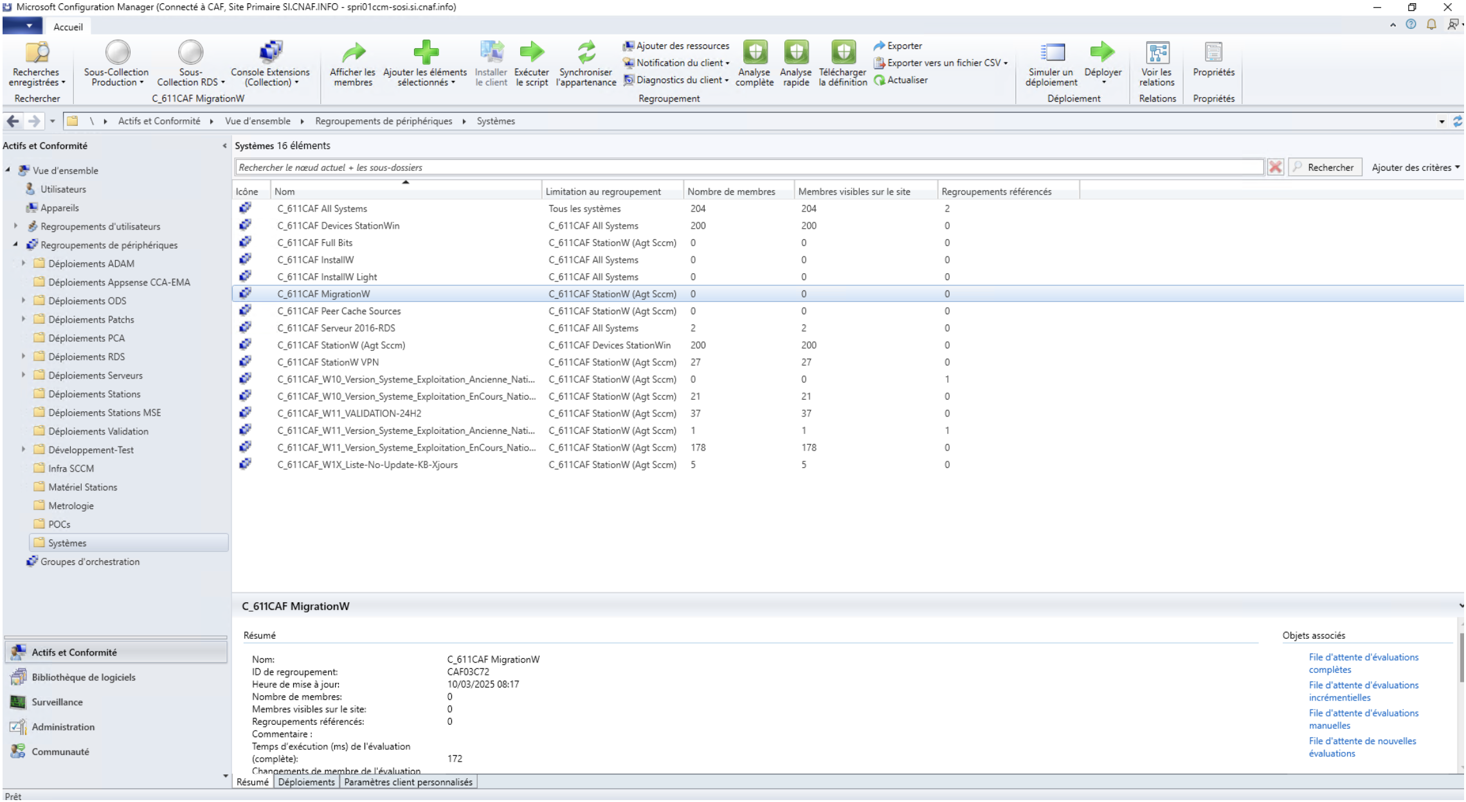Viewport: 1466px width, 802px height.
Task: Expand the Déploiements ADAM folder
Action: point(24,263)
